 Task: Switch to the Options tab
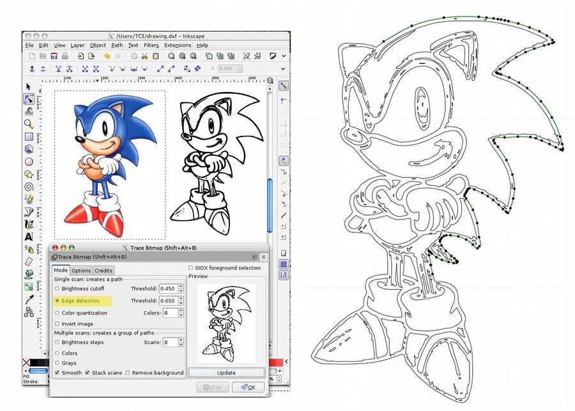click(x=81, y=270)
